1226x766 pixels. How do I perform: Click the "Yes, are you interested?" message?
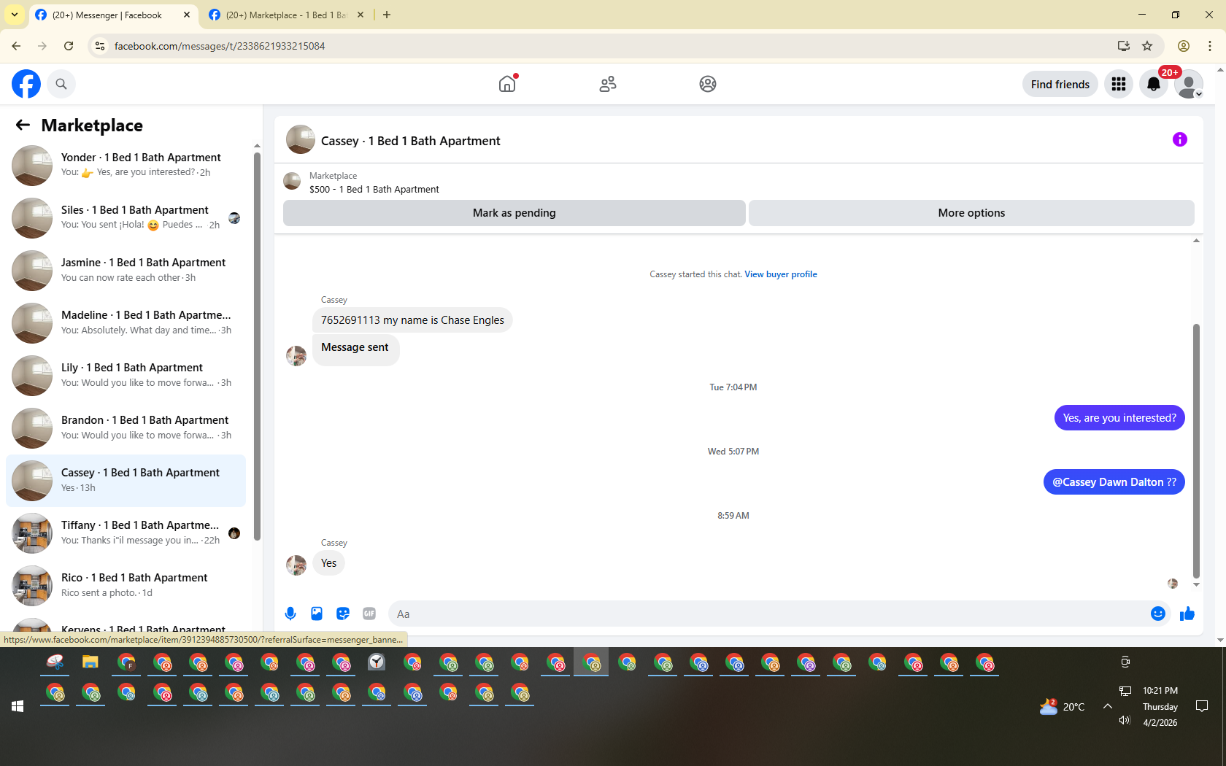click(x=1119, y=418)
